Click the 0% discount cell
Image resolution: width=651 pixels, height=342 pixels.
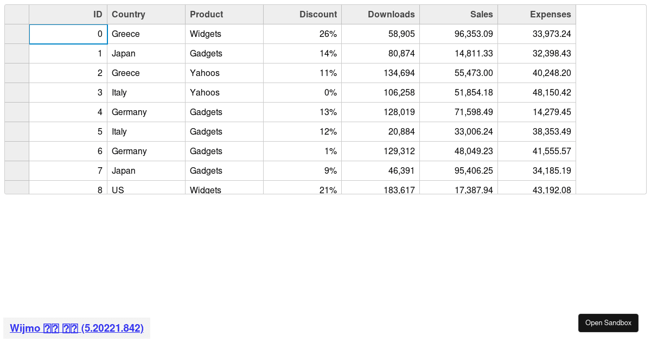click(x=303, y=93)
